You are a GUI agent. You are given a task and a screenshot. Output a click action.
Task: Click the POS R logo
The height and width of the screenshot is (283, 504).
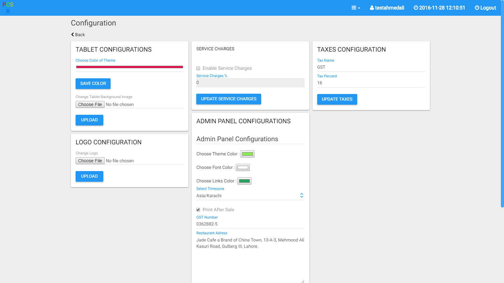click(8, 8)
